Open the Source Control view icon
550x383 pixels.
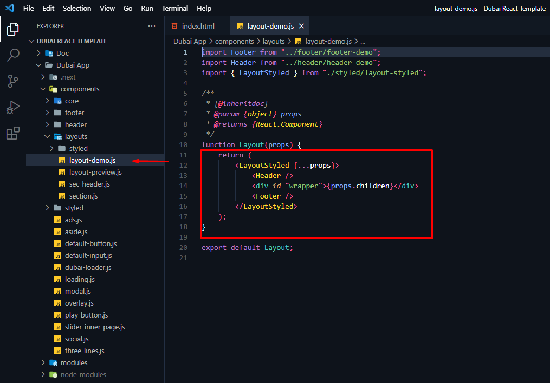tap(12, 81)
